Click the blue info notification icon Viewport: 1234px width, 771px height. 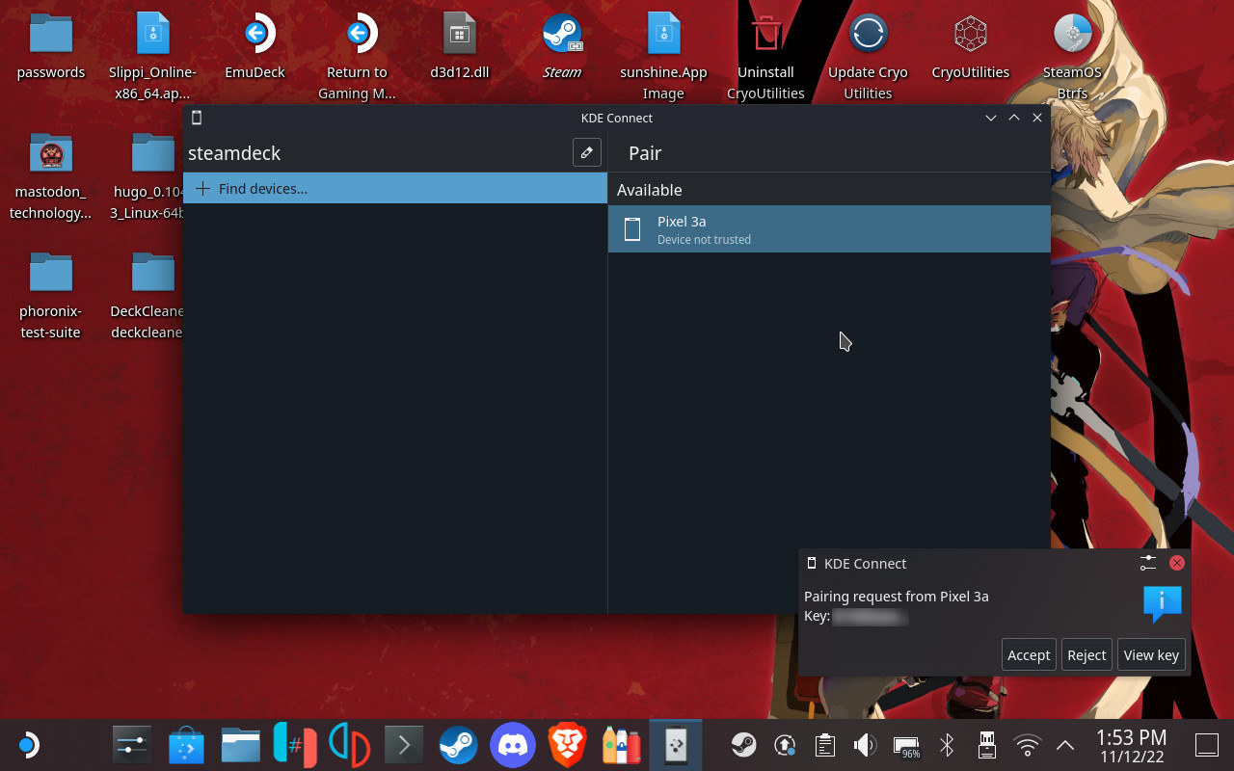pos(1162,604)
